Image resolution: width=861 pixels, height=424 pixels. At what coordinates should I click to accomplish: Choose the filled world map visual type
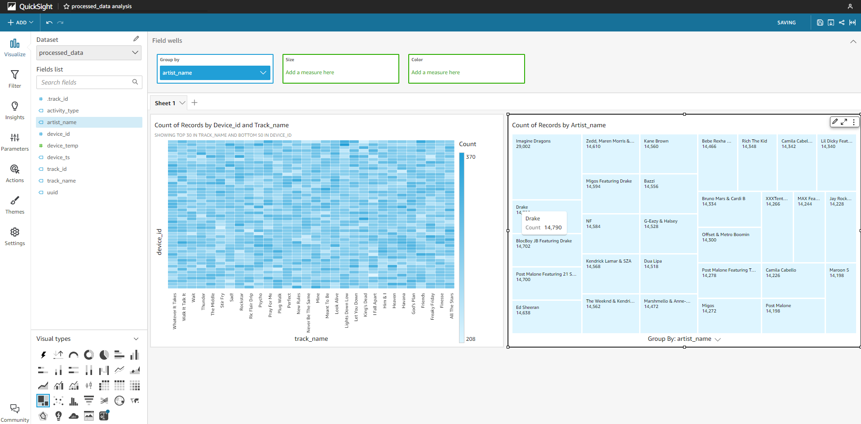click(x=135, y=401)
